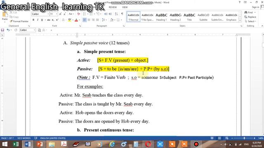Clear all formatting eraser icon

pyautogui.click(x=78, y=14)
